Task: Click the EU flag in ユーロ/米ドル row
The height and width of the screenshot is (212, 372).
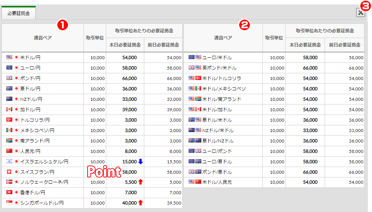Action: 192,57
